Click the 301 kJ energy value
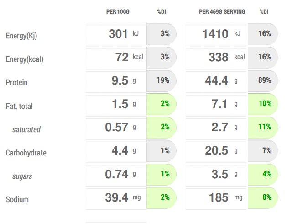Image resolution: width=292 pixels, height=224 pixels. click(x=119, y=34)
